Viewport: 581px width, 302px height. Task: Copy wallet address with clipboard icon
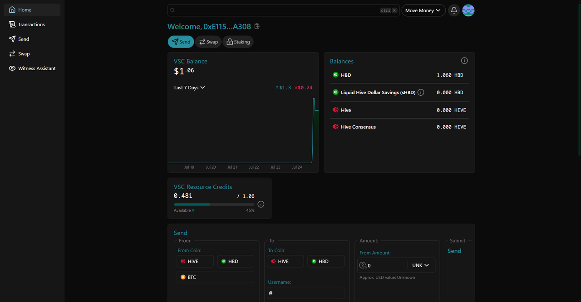point(257,26)
